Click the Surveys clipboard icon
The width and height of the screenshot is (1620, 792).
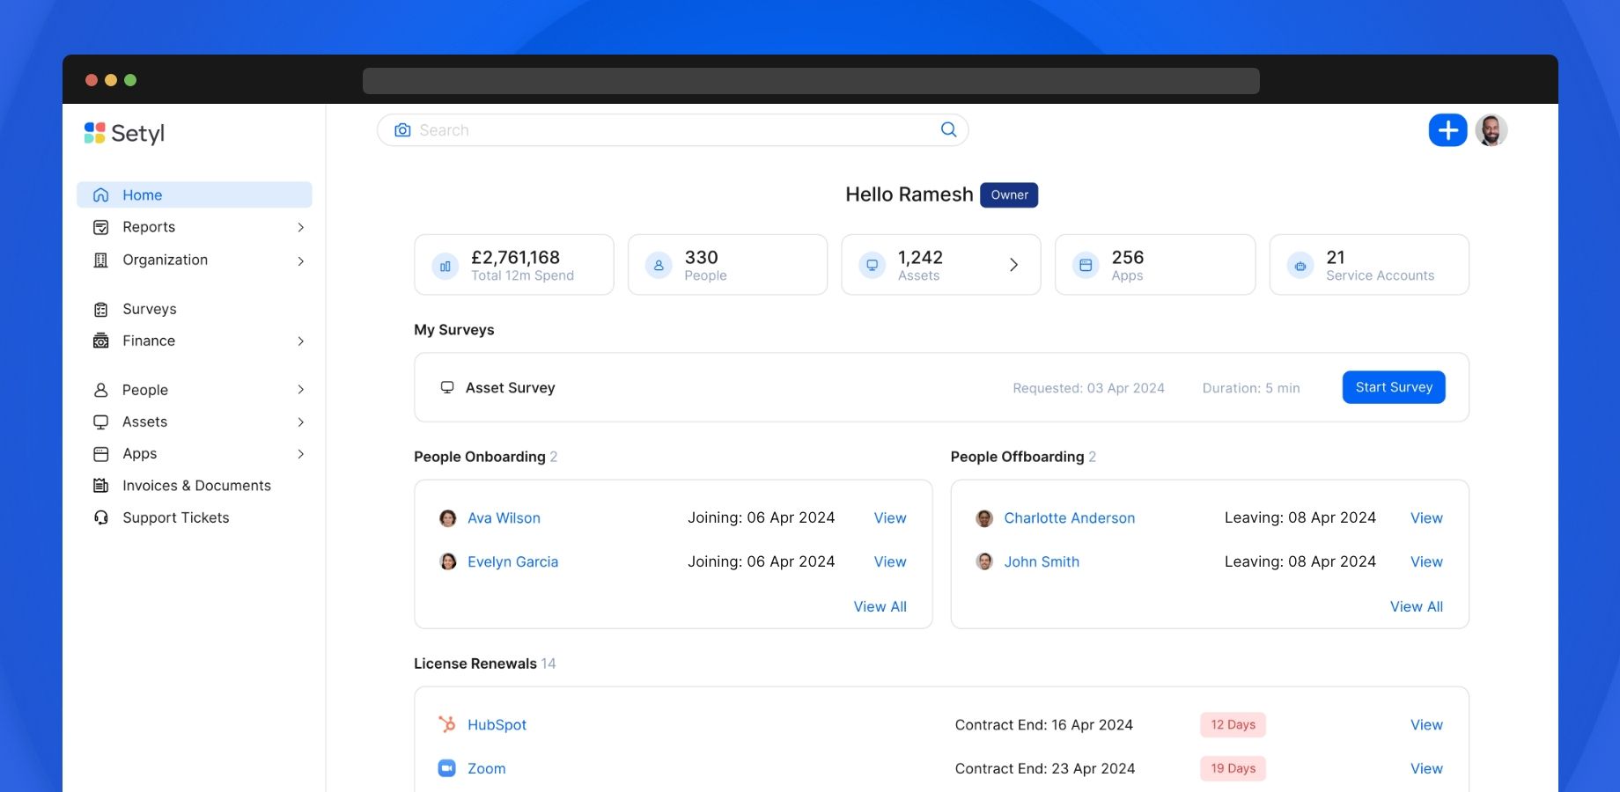[x=101, y=309]
